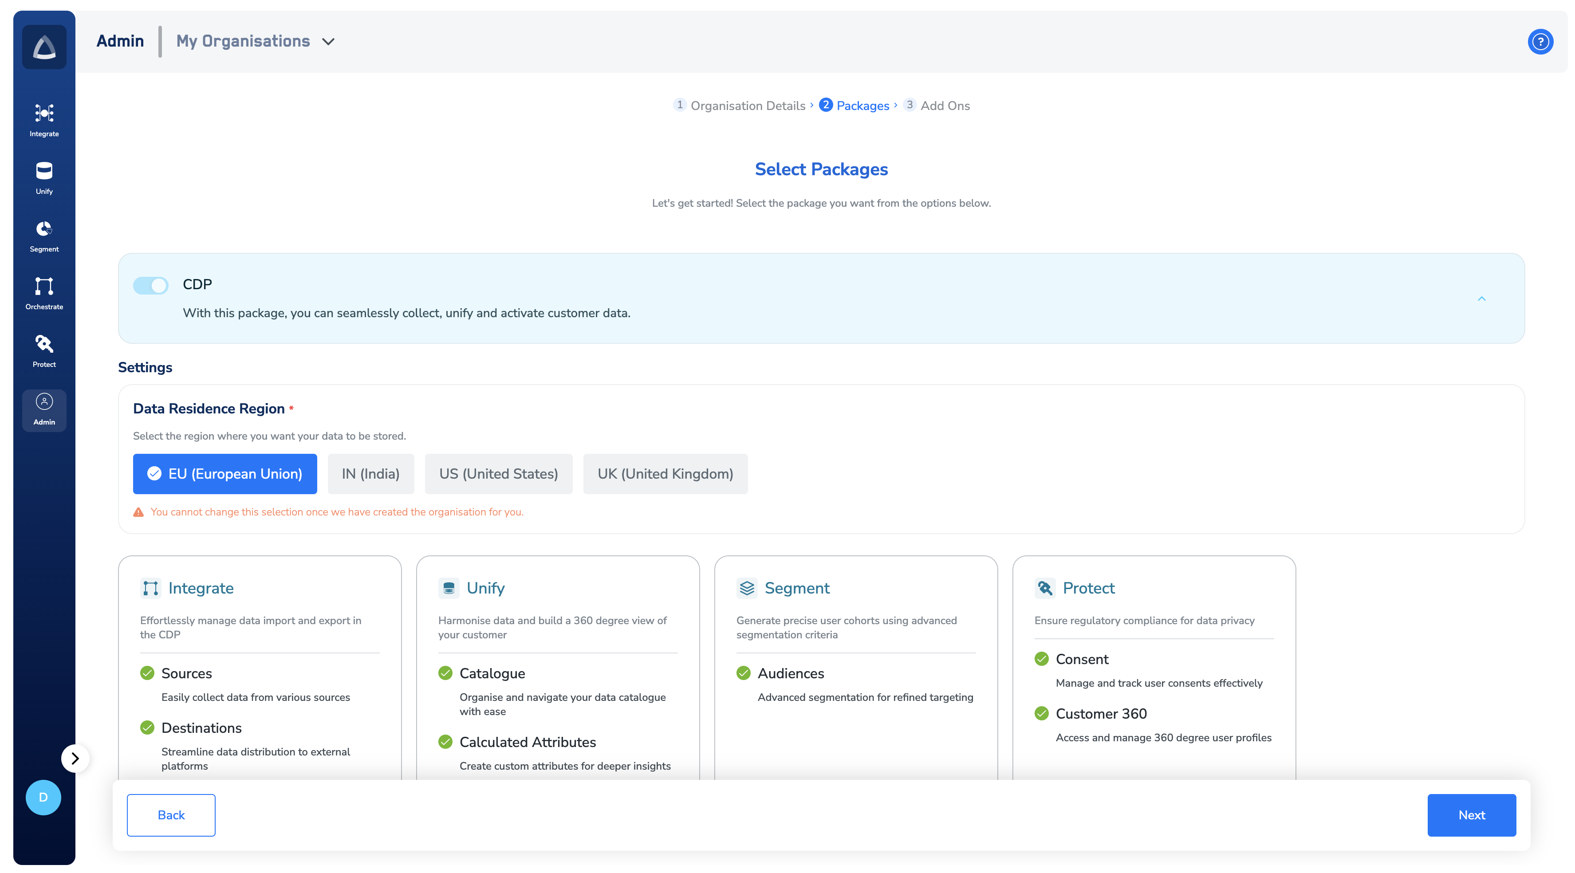Screen dimensions: 1575x873
Task: Select IN (India) data region
Action: point(370,474)
